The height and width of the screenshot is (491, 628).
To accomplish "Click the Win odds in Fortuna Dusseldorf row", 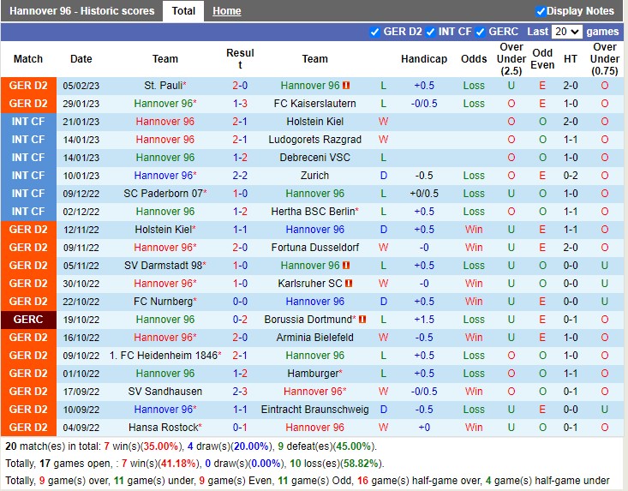I will tap(474, 248).
